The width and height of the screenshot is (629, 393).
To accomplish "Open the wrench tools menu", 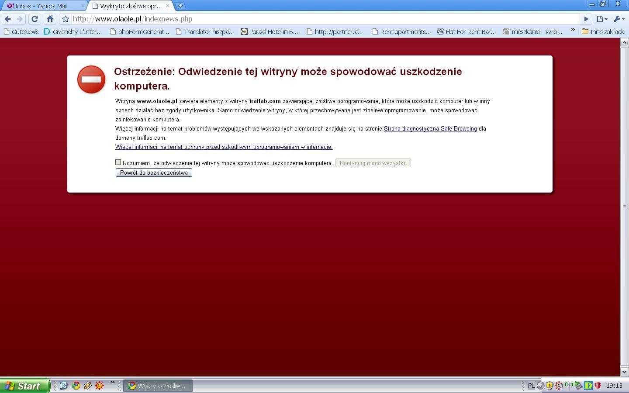I will (x=619, y=19).
